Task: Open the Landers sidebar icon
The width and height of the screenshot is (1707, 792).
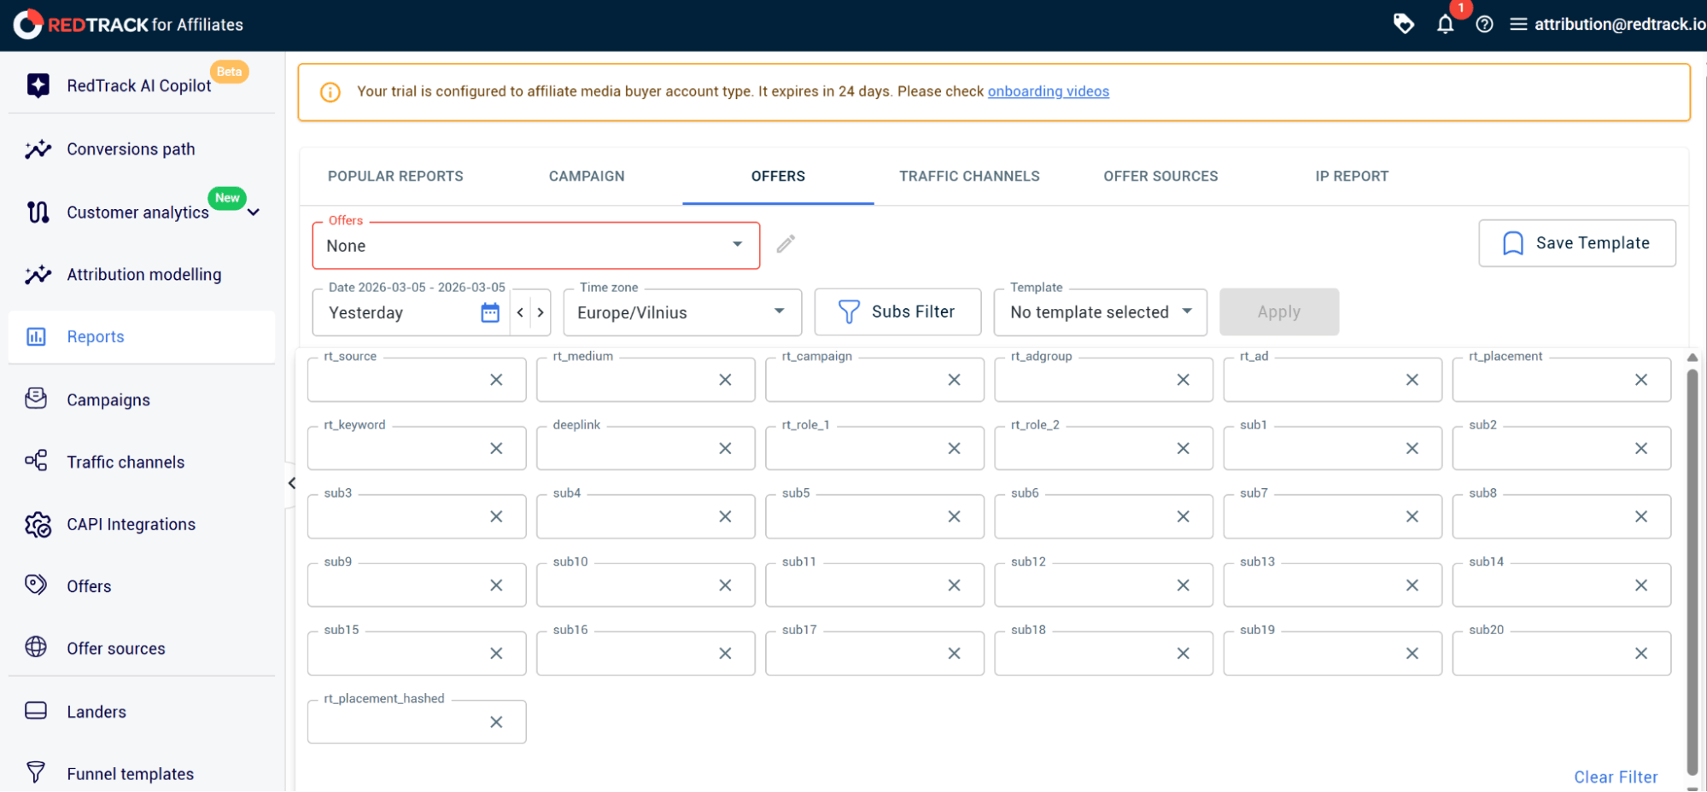Action: coord(36,710)
